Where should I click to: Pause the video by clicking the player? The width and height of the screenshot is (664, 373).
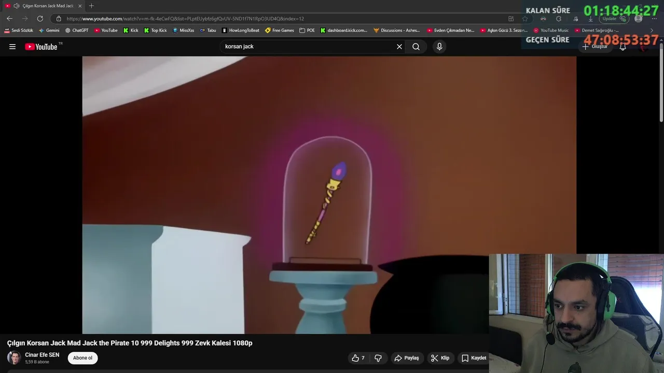point(329,195)
